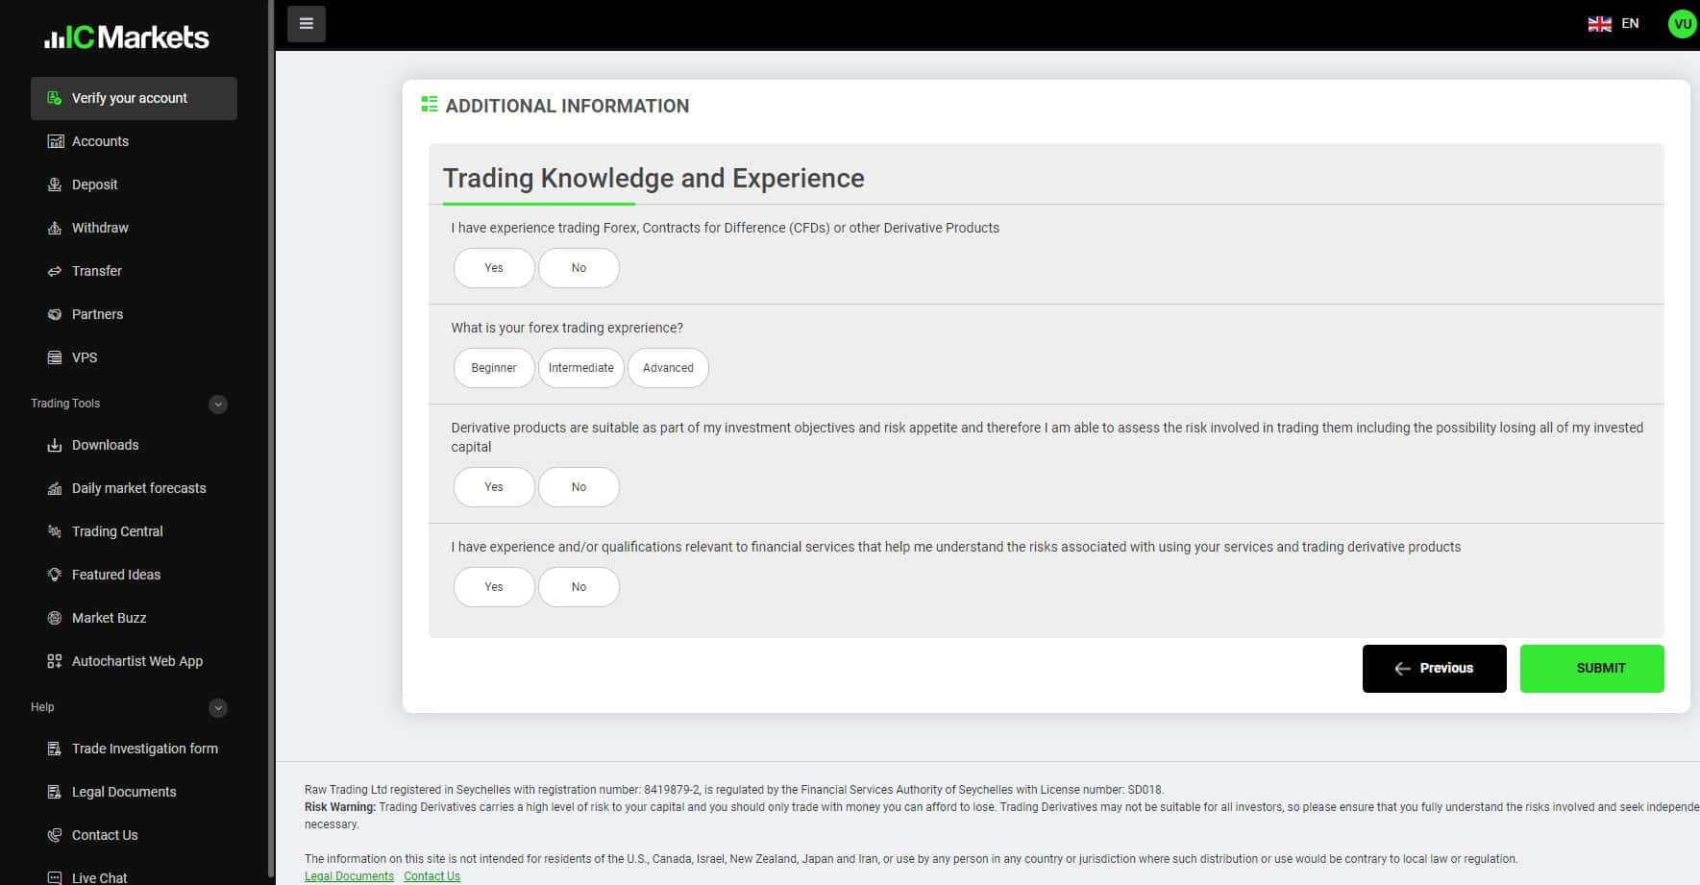The width and height of the screenshot is (1700, 885).
Task: Click the hamburger menu icon
Action: pos(306,23)
